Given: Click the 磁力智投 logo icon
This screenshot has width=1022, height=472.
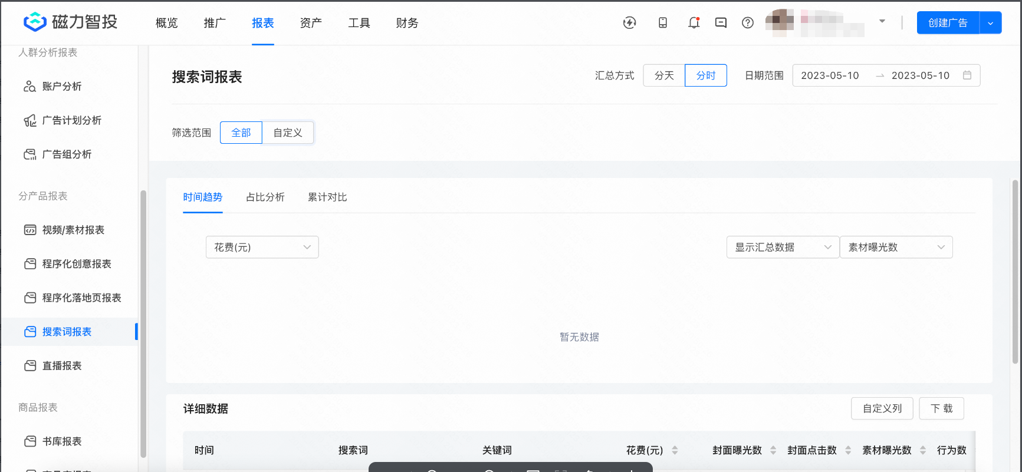Looking at the screenshot, I should [35, 22].
